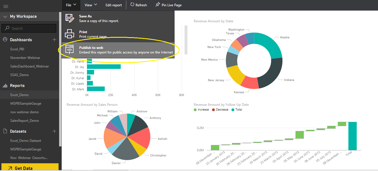Choose Save As from the File menu

click(x=86, y=16)
